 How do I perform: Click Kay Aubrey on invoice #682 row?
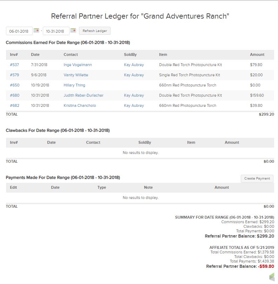tap(134, 105)
